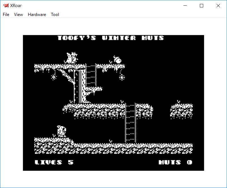The width and height of the screenshot is (227, 188).
Task: Click the squirrel sitting on the top branch
Action: click(x=72, y=58)
